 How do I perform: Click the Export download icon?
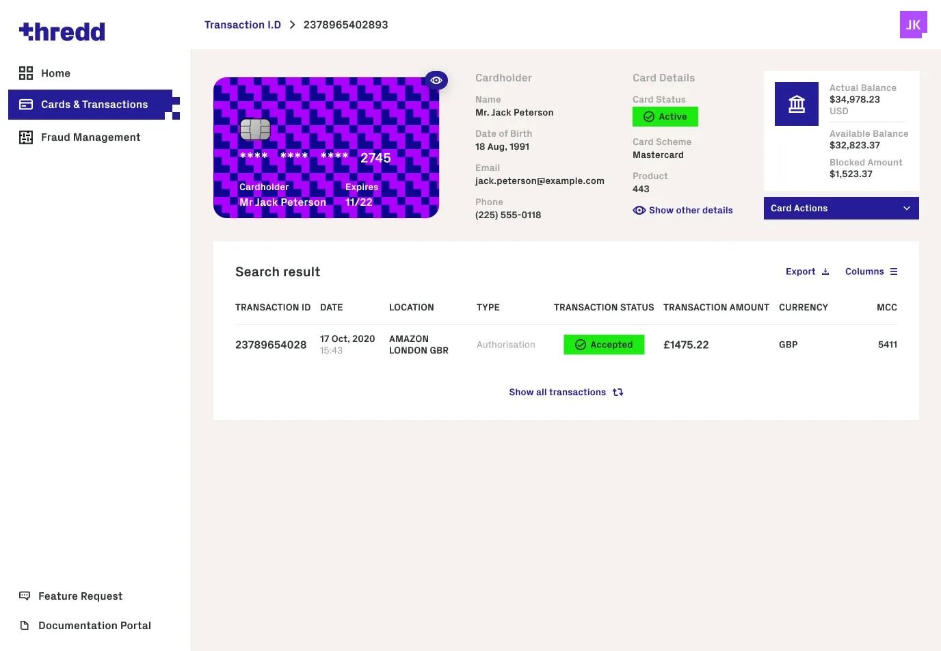(x=825, y=271)
